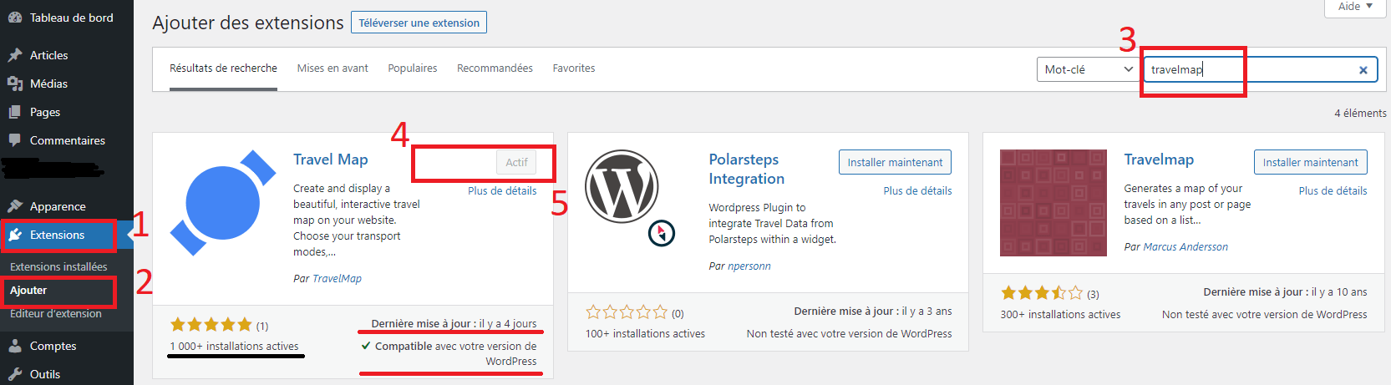Install Polarsteps Integration now

click(895, 162)
